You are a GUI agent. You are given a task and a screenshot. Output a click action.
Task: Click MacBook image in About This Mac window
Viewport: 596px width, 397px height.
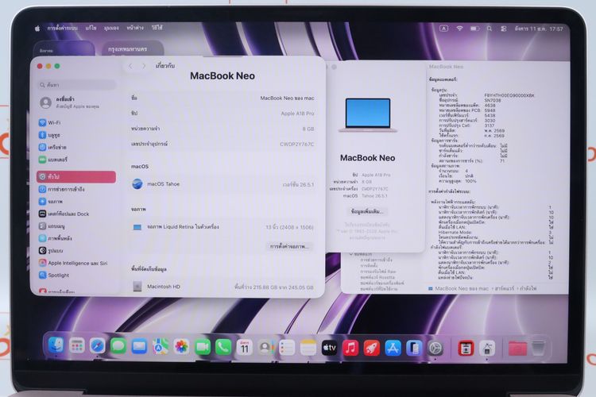(x=368, y=115)
